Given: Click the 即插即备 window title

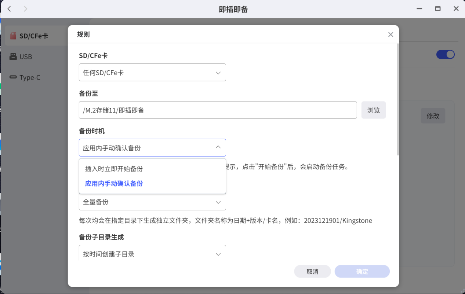Looking at the screenshot, I should [233, 10].
